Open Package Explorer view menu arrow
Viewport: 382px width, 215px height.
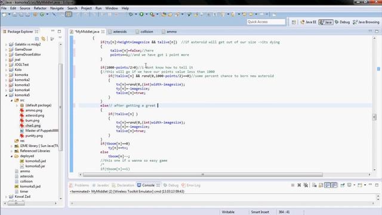[x=60, y=38]
